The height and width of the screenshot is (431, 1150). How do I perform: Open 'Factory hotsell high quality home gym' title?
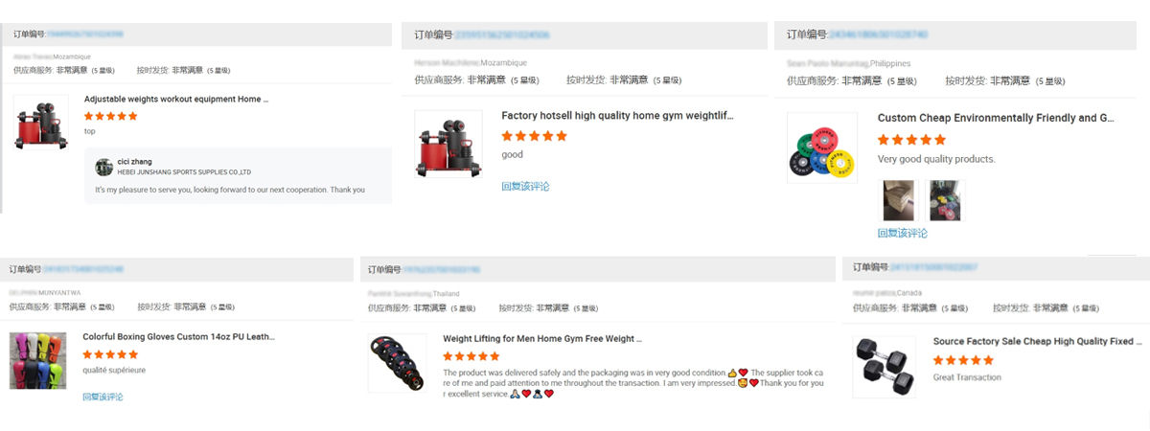click(617, 115)
